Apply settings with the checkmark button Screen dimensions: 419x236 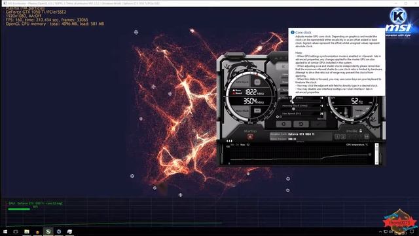point(318,124)
